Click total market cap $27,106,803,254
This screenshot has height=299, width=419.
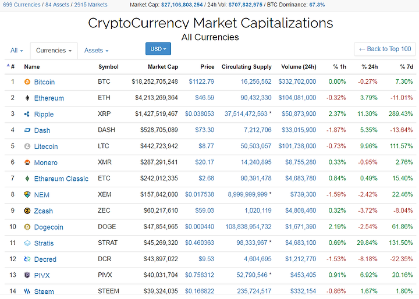tap(182, 5)
